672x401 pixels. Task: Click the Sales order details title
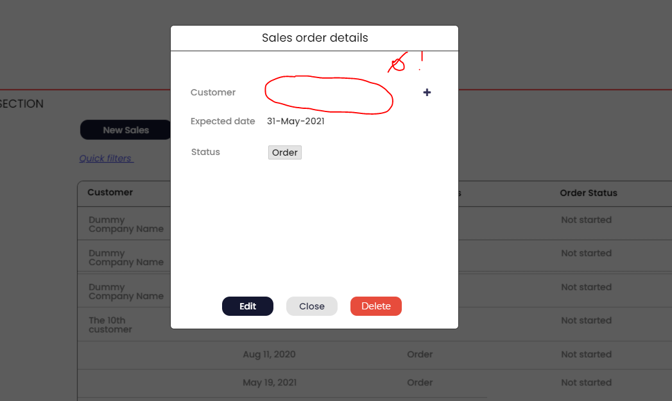point(314,38)
